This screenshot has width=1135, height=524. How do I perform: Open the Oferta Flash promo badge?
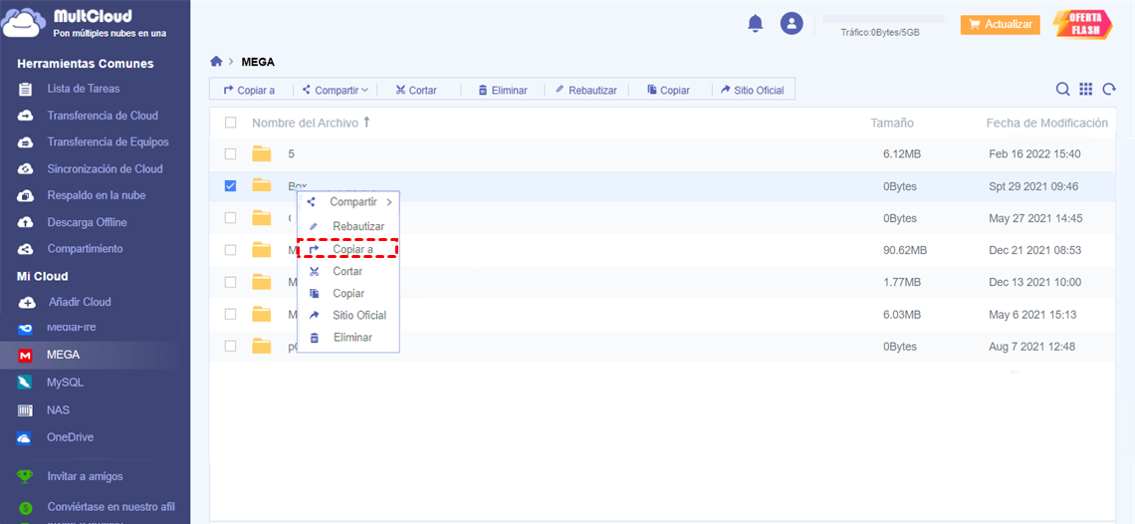click(x=1083, y=24)
